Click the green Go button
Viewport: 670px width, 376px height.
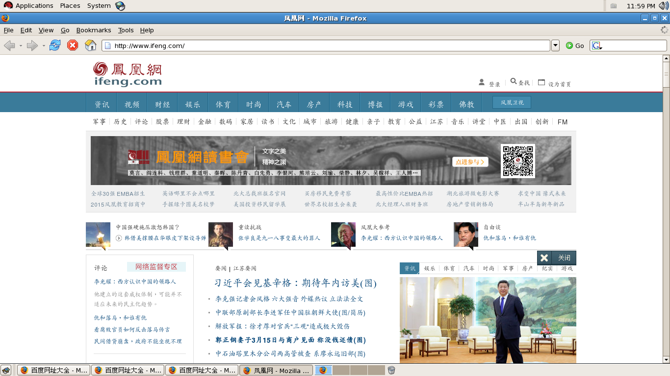(575, 46)
